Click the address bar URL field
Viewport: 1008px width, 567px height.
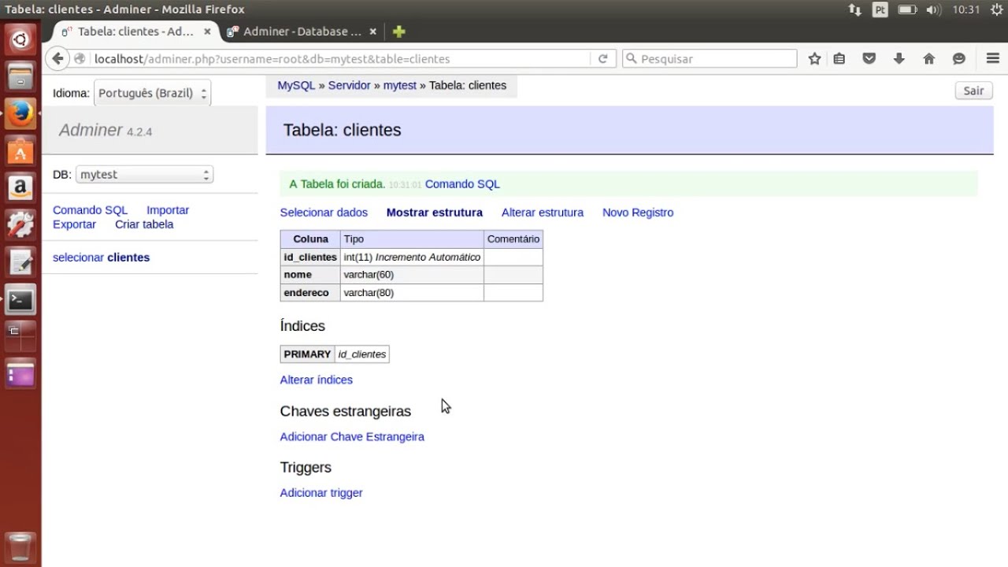[340, 59]
